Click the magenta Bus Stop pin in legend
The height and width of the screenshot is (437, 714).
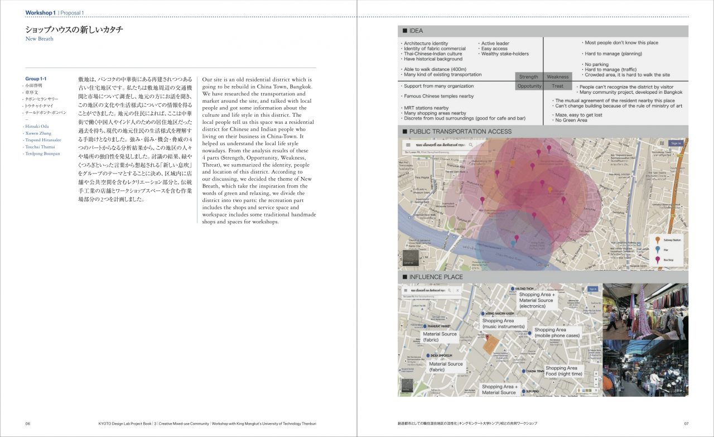coord(659,260)
